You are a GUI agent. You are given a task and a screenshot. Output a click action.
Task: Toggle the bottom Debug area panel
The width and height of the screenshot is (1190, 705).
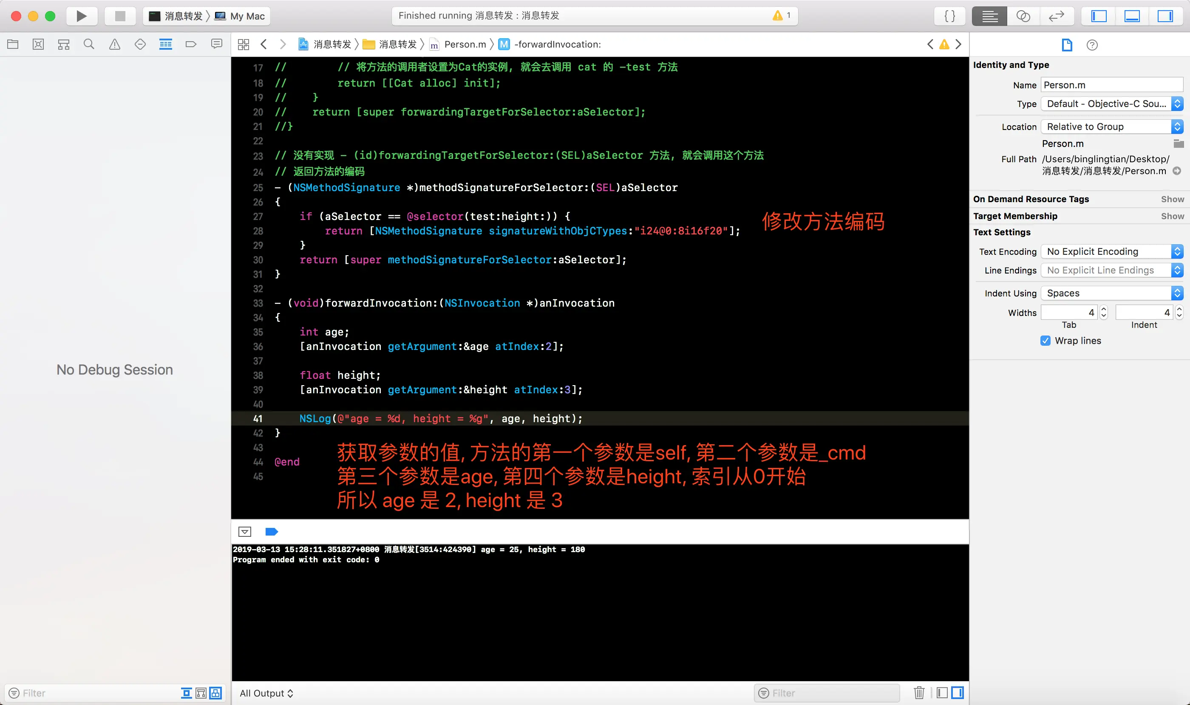1131,16
